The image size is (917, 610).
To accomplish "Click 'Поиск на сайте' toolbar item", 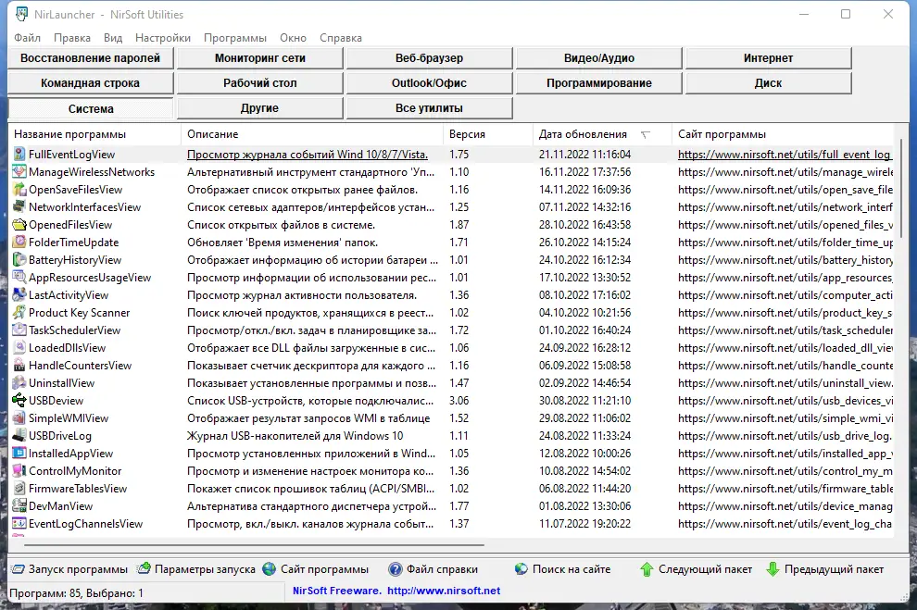I will click(562, 569).
